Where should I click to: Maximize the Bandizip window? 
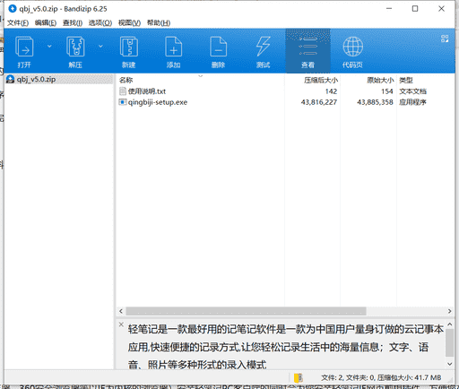415,9
